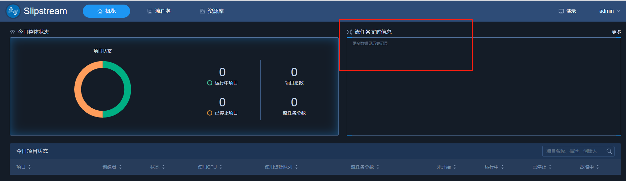Sort the table by 创建者 column
Viewport: 626px width, 181px height.
120,167
